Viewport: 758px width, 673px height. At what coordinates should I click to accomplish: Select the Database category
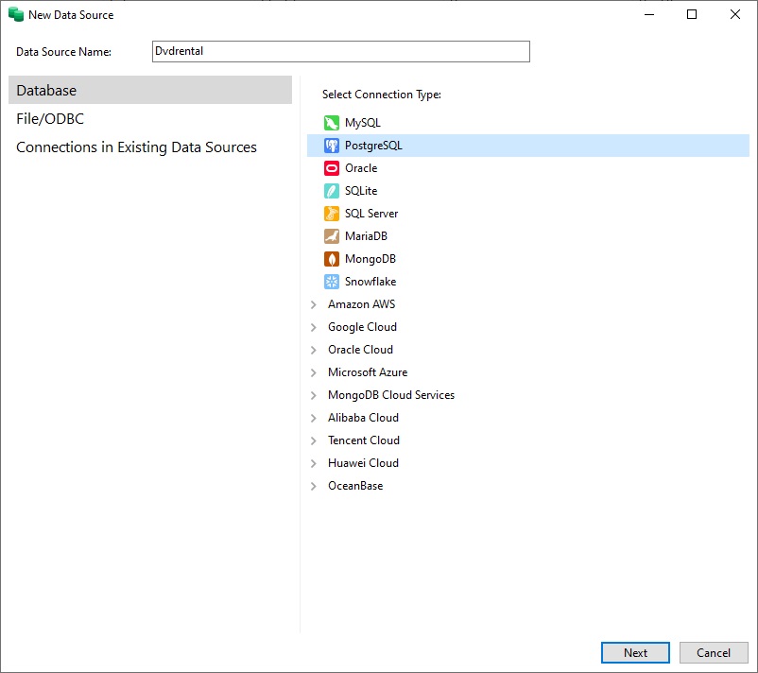coord(150,90)
